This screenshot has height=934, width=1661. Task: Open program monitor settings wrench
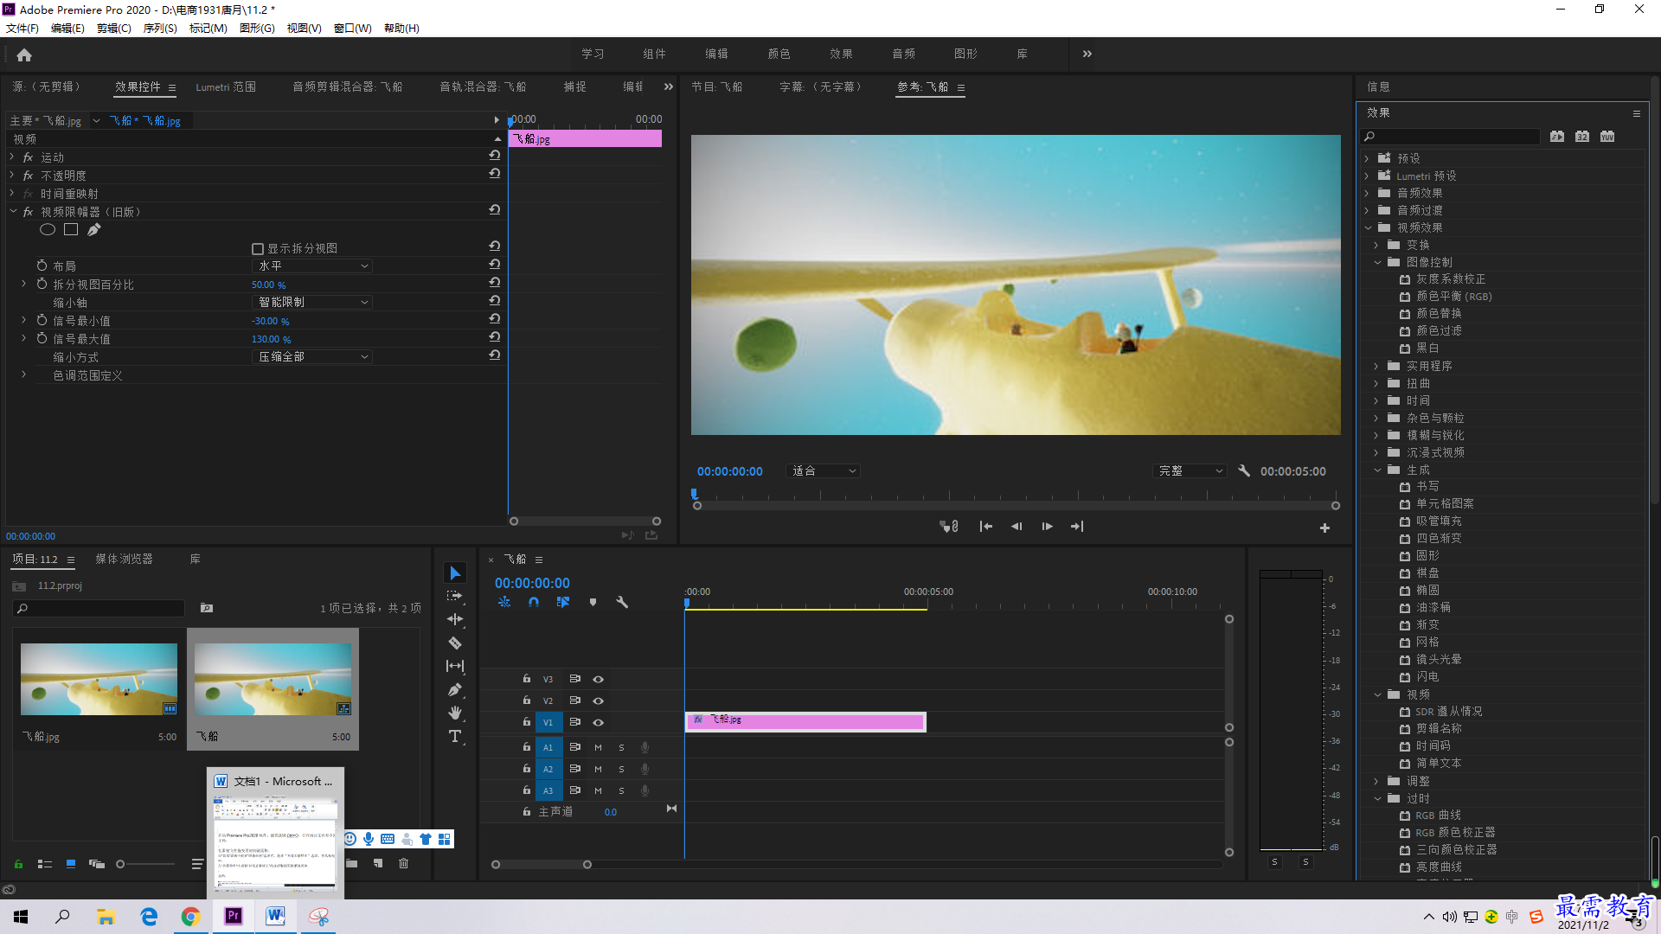pos(1244,470)
